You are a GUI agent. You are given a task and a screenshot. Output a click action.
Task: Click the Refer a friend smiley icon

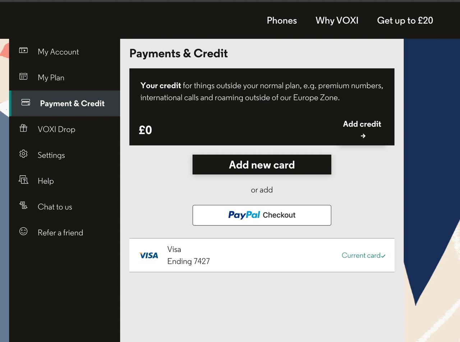pyautogui.click(x=23, y=231)
